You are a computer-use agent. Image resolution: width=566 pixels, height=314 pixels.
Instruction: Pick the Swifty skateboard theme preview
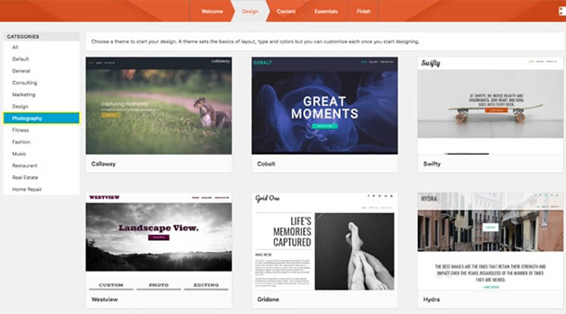(491, 106)
